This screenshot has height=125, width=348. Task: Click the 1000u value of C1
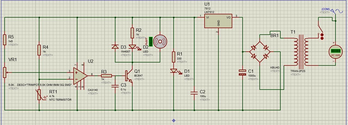click(x=252, y=75)
